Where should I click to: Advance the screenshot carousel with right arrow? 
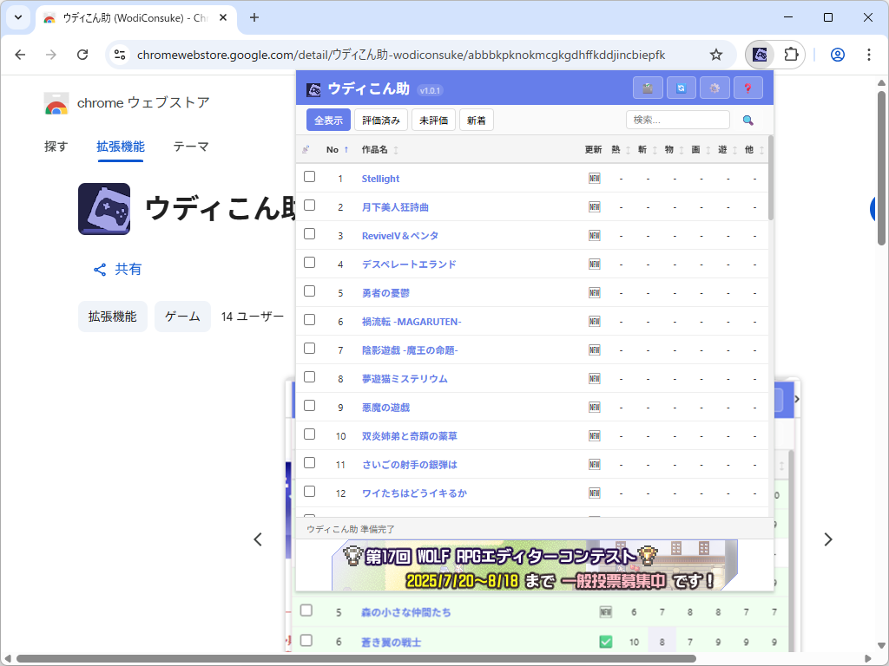click(828, 539)
